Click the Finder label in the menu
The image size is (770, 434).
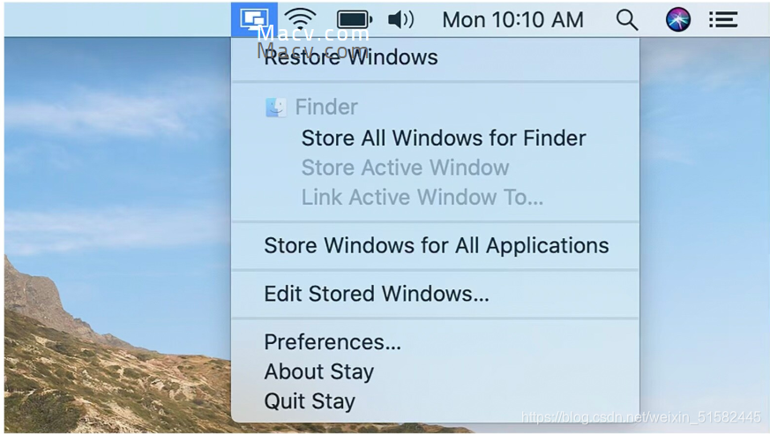[326, 107]
